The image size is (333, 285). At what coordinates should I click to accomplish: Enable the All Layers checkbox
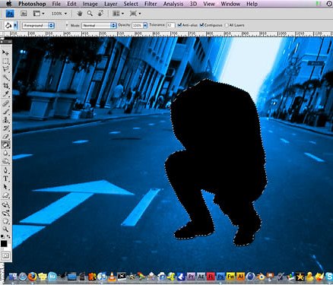coord(227,25)
